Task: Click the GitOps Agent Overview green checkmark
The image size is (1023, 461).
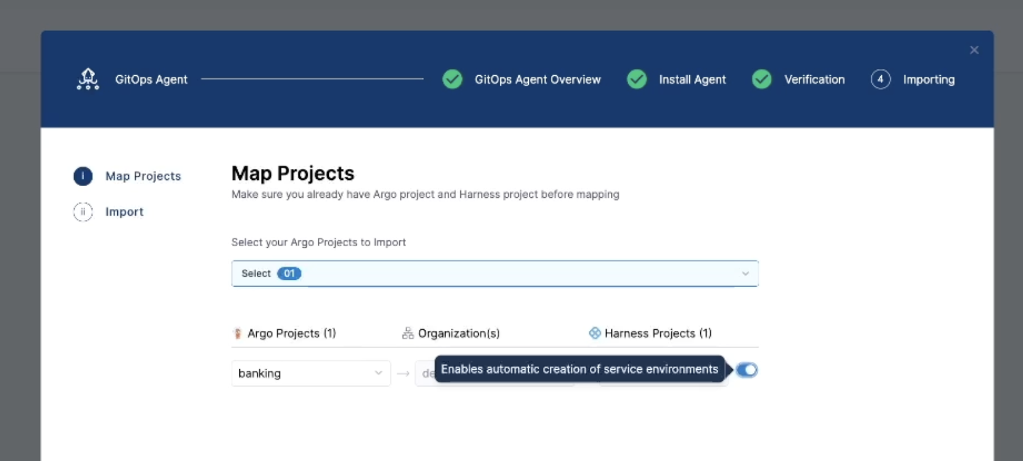Action: pos(452,80)
